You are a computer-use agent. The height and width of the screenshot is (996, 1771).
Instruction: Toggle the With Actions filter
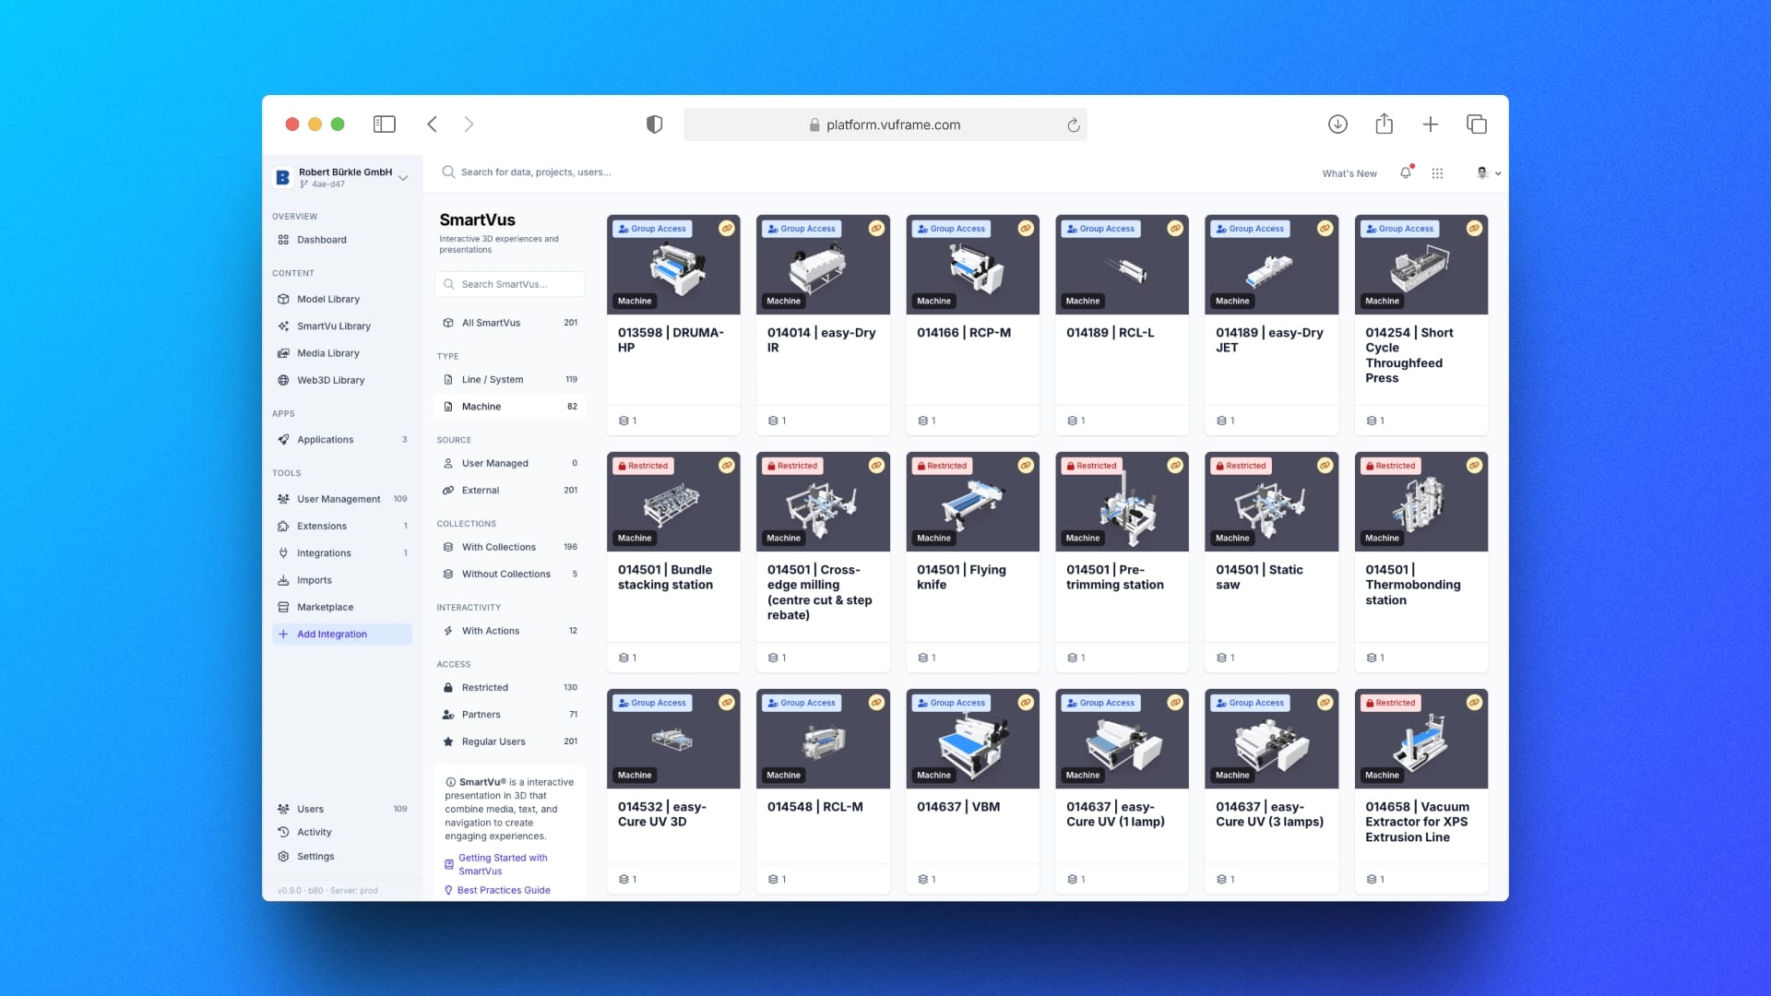(x=490, y=631)
